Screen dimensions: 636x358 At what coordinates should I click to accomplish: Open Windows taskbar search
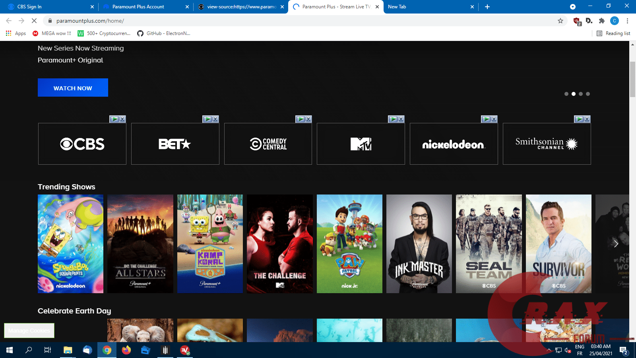[x=29, y=350]
